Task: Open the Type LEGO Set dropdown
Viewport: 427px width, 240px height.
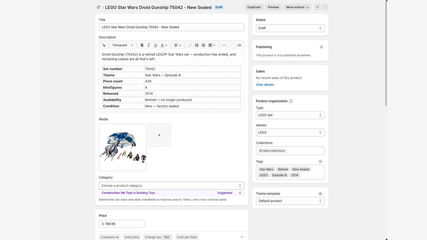Action: (290, 115)
